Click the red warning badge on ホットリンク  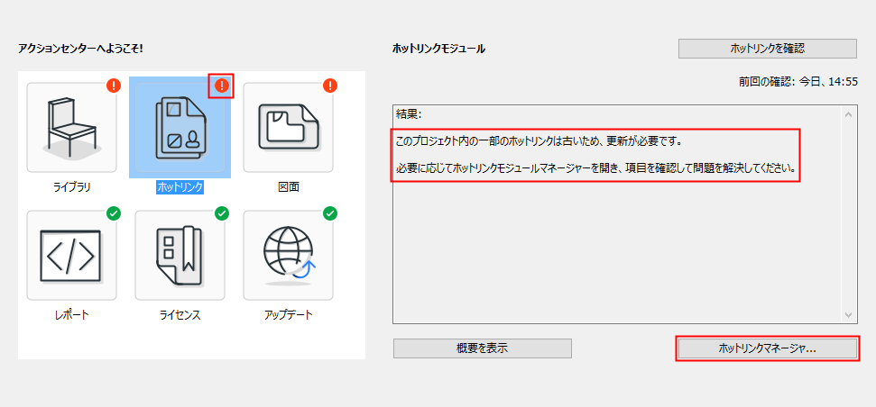(x=222, y=86)
